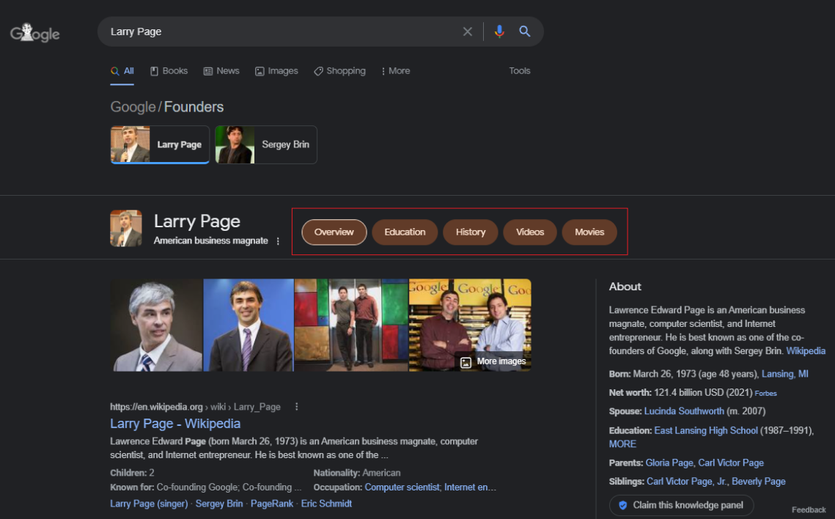Image resolution: width=835 pixels, height=519 pixels.
Task: Open Internet en… occupation link
Action: 470,487
